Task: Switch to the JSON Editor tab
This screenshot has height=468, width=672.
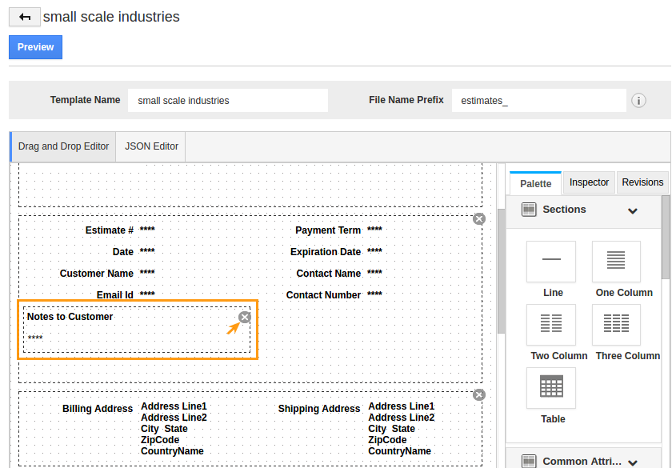Action: [x=151, y=146]
